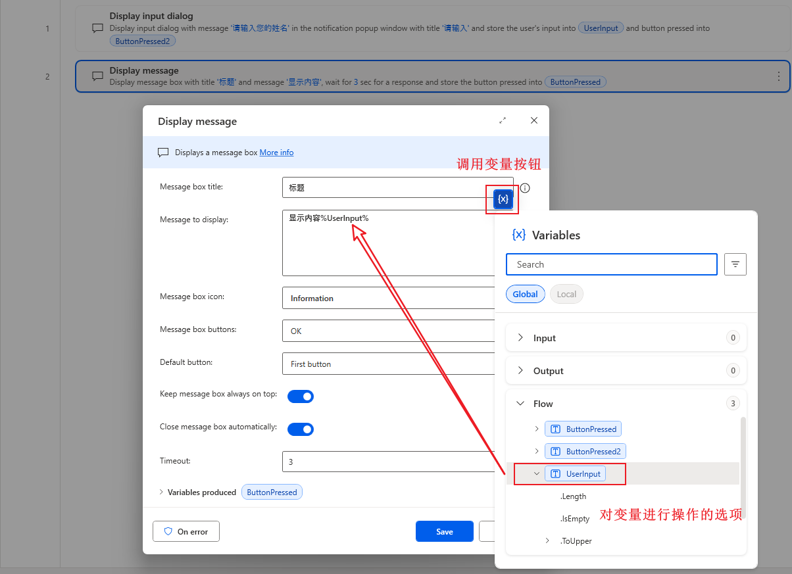
Task: Expand the .ToUpper property
Action: (x=547, y=540)
